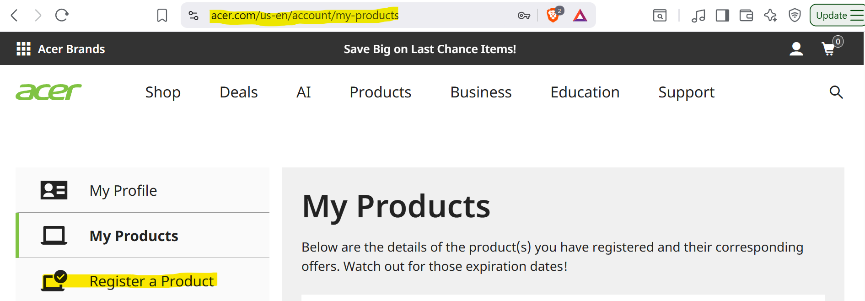The height and width of the screenshot is (301, 865).
Task: Open the site settings icon in the address bar
Action: (x=193, y=16)
